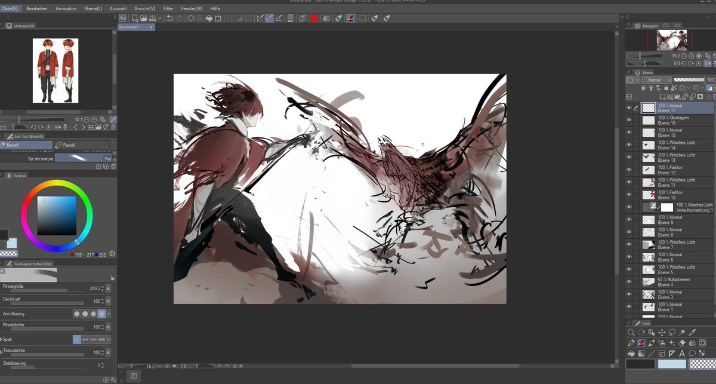Viewport: 716px width, 384px height.
Task: Select the black main color swatch in the Tool palette
Action: 640,364
